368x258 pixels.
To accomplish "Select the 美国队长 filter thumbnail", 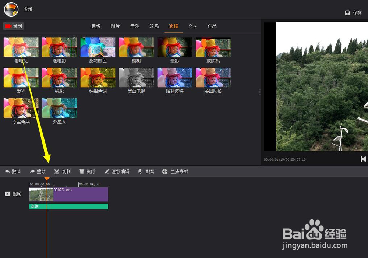I will pyautogui.click(x=213, y=77).
